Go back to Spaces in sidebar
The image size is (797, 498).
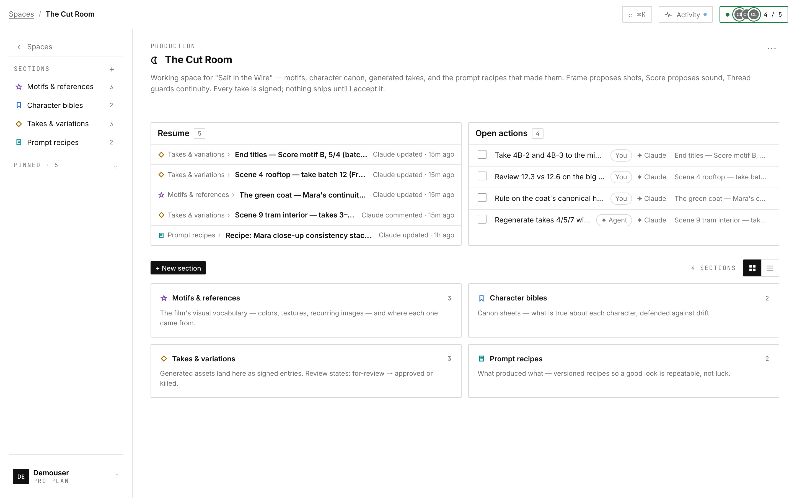pos(40,47)
